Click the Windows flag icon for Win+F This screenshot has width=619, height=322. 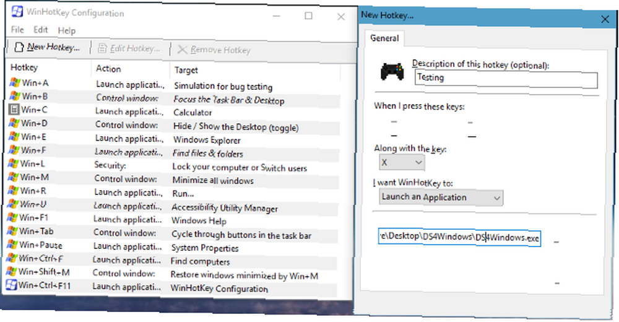pos(14,150)
